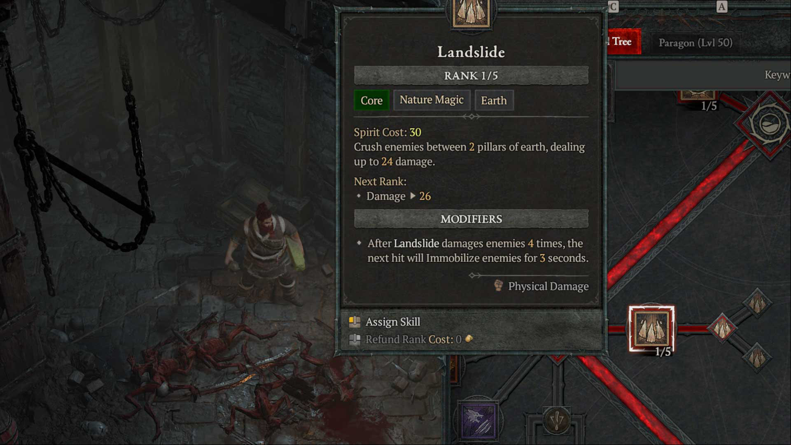This screenshot has height=445, width=791.
Task: Click the circular passive node at bottom
Action: coord(557,420)
